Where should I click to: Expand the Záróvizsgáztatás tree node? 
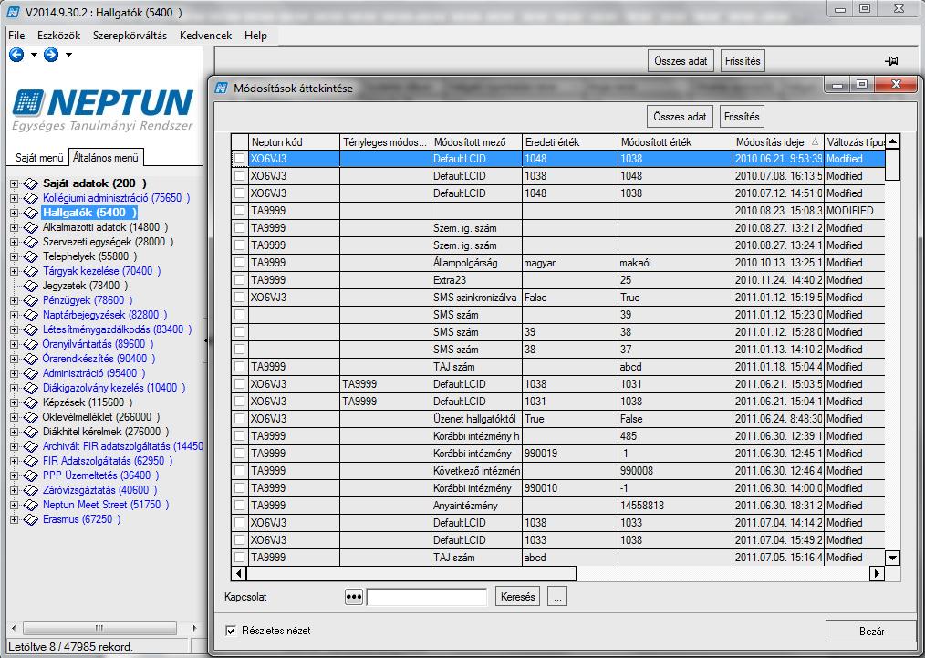(15, 490)
